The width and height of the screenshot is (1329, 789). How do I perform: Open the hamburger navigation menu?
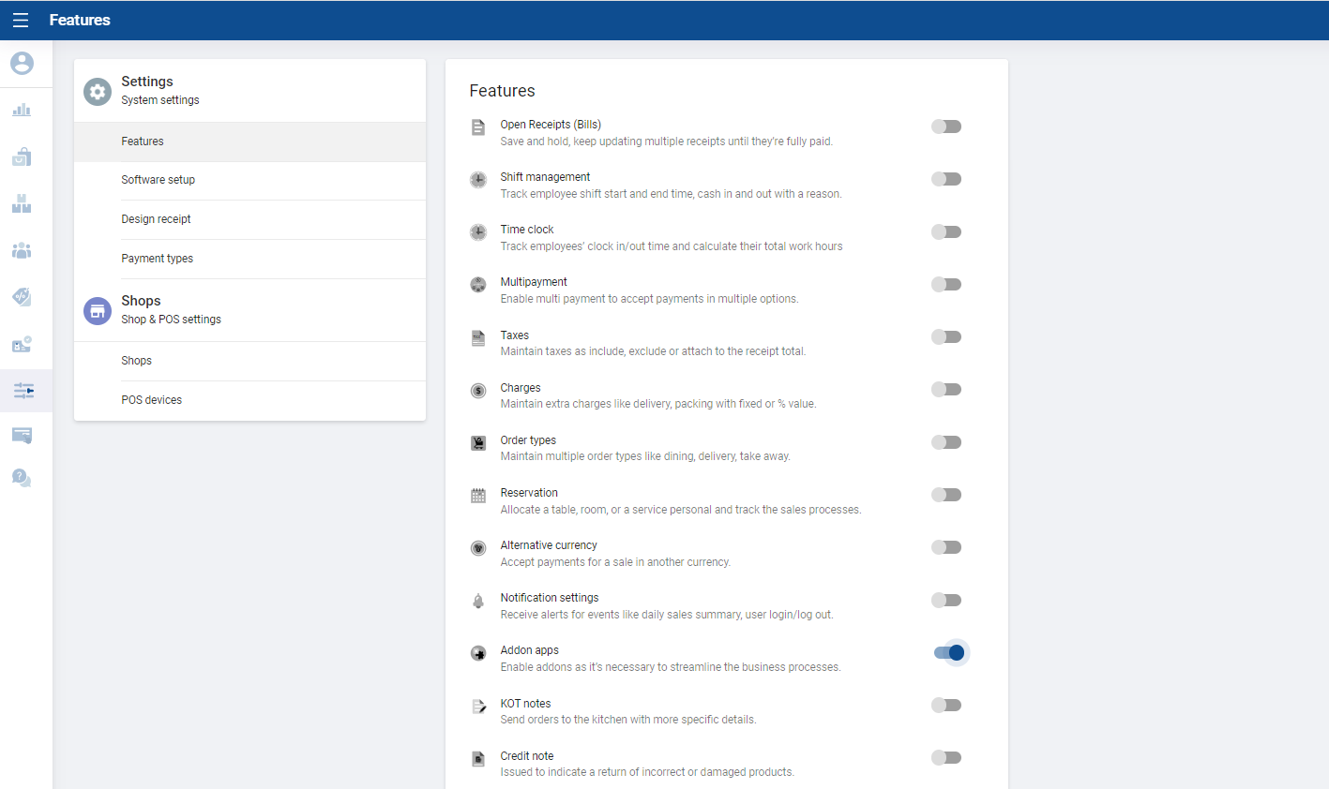[x=21, y=20]
